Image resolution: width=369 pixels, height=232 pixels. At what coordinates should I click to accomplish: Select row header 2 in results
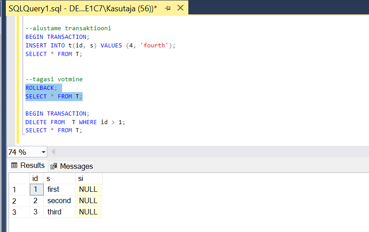[x=19, y=201]
